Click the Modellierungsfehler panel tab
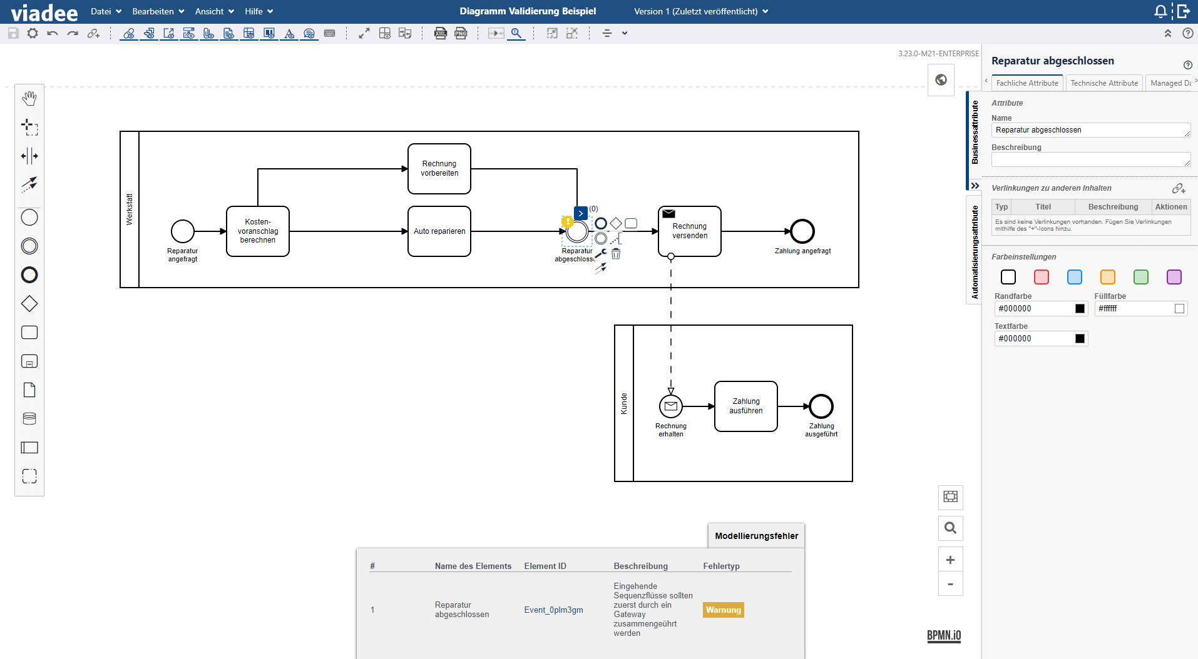 [x=756, y=536]
